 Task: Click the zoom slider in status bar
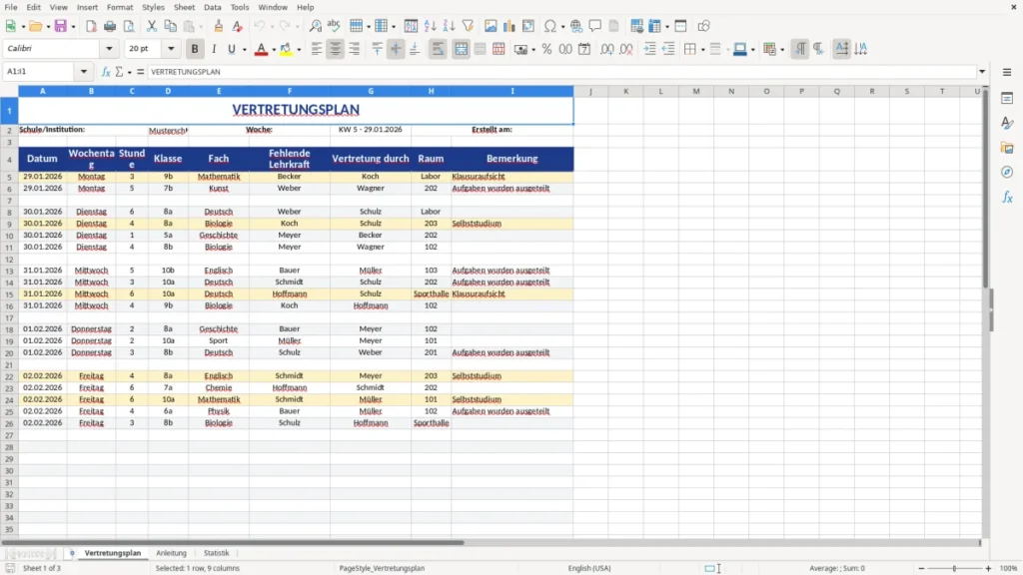coord(954,568)
